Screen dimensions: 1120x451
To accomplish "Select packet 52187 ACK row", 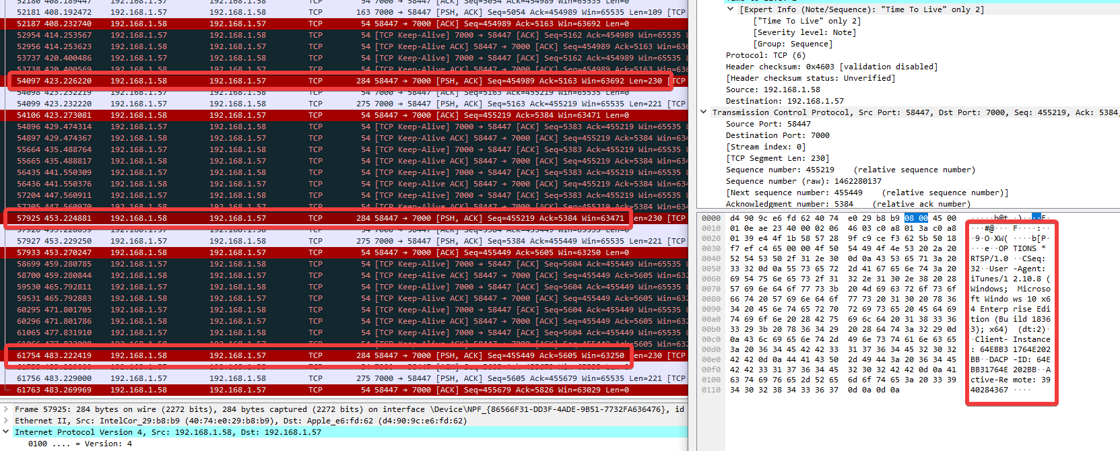I will pos(344,24).
